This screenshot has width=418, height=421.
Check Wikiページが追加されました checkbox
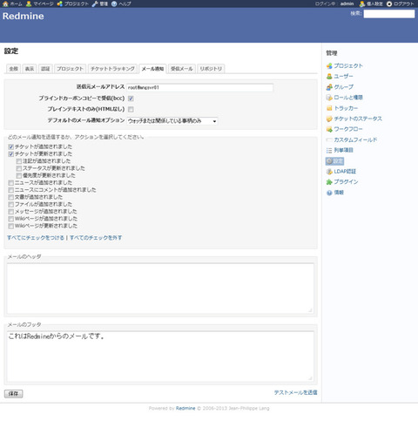pos(11,219)
